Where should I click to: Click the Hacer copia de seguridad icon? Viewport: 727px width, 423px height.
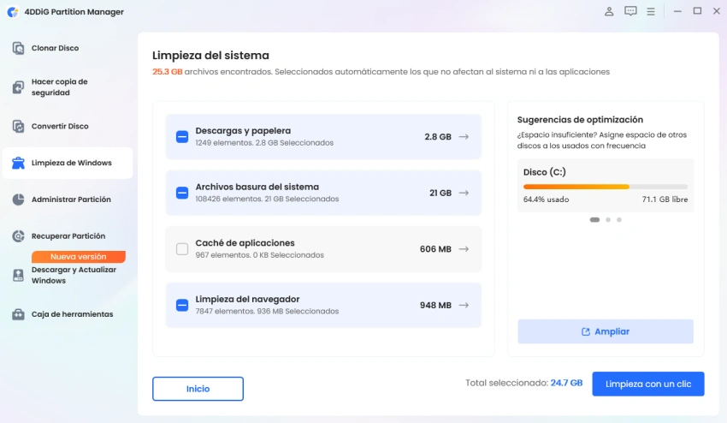(x=18, y=87)
